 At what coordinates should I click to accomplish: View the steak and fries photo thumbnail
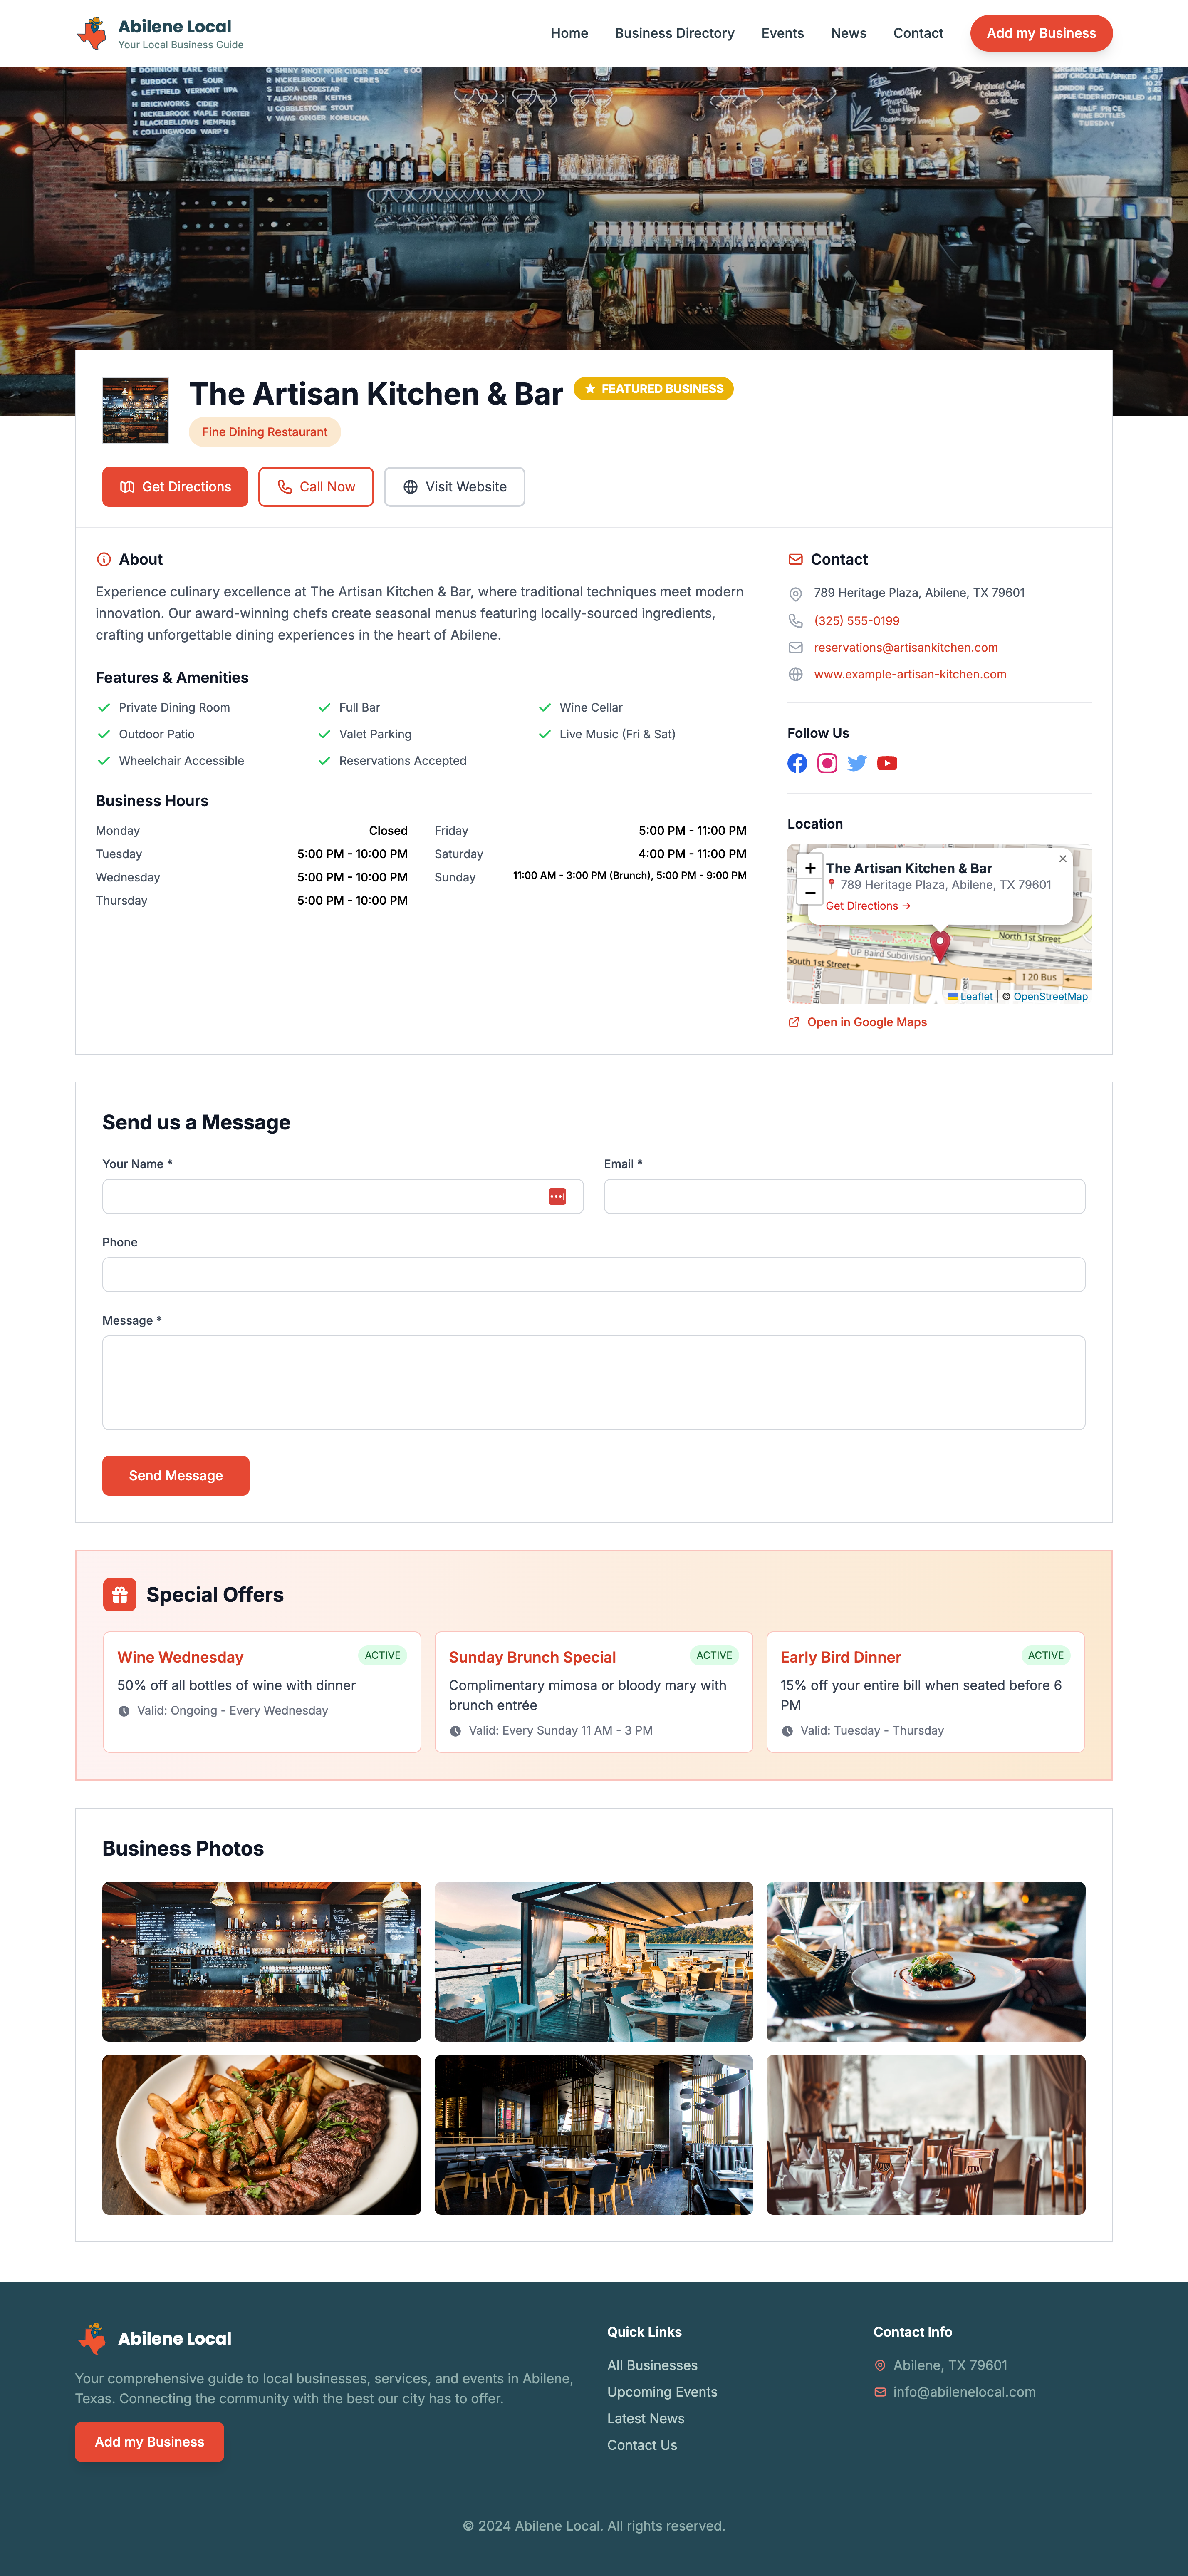261,2135
